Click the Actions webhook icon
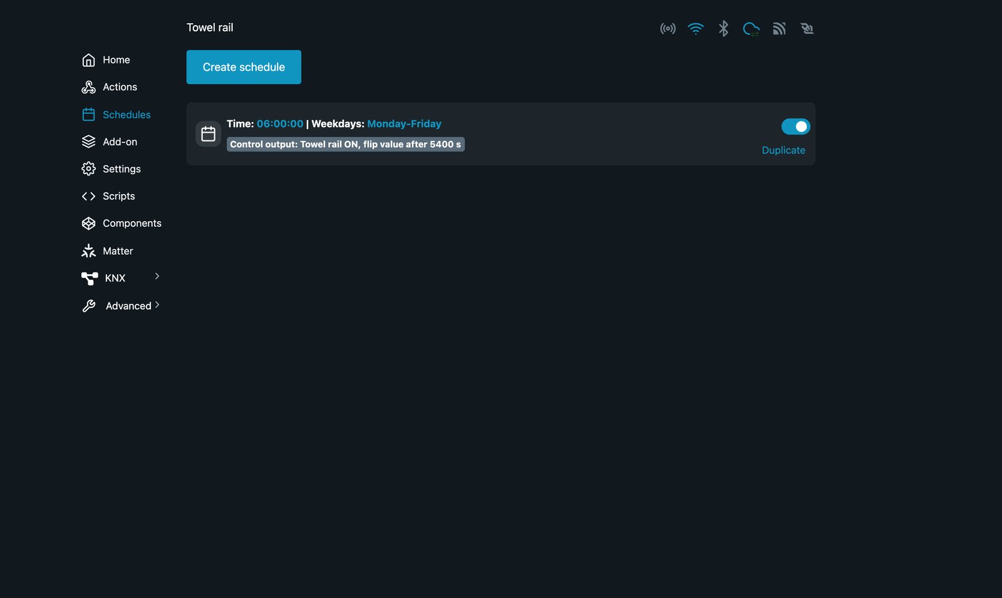 coord(88,87)
